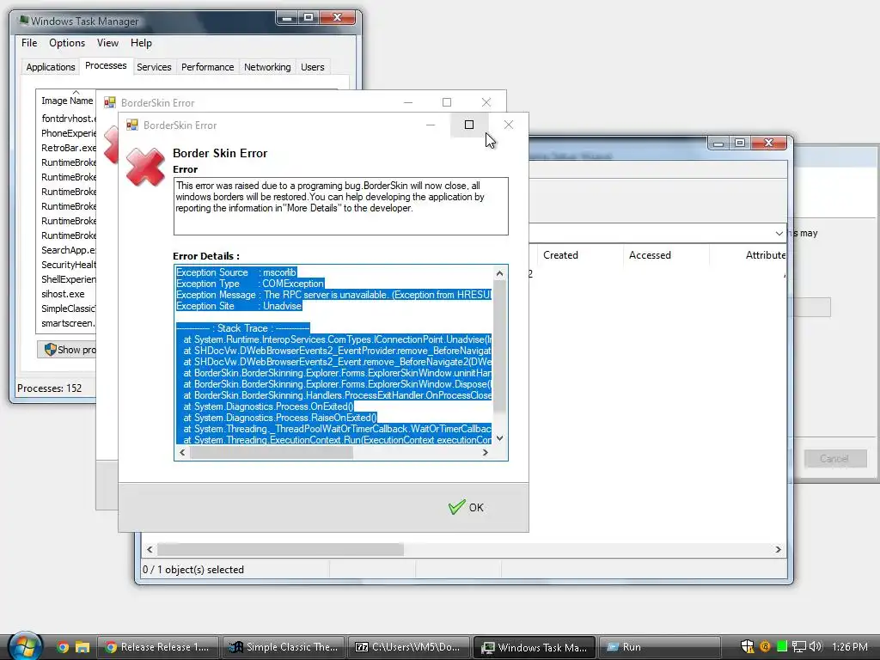Open File menu in Task Manager

coord(29,43)
